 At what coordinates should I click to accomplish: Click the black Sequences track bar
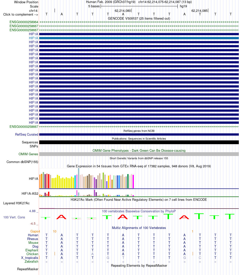pyautogui.click(x=139, y=142)
